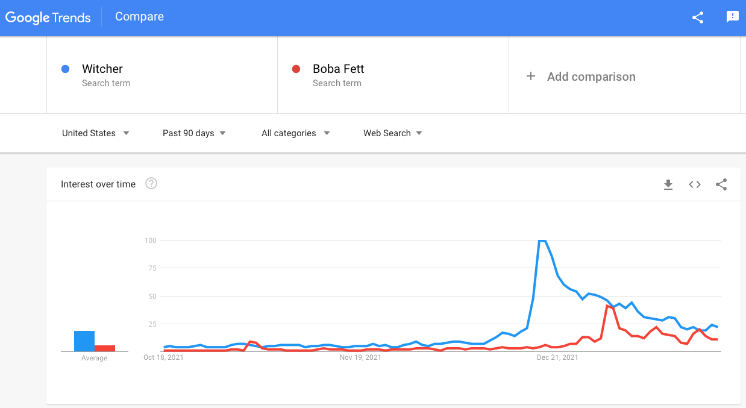Viewport: 746px width, 408px height.
Task: Click the blue Witcher color dot
Action: 66,69
